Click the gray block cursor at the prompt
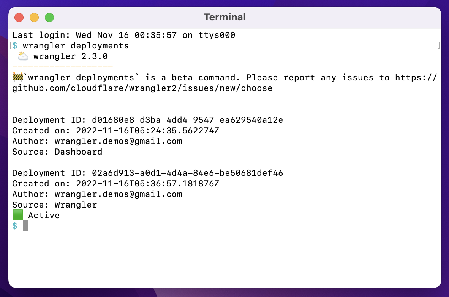The image size is (449, 297). tap(25, 226)
